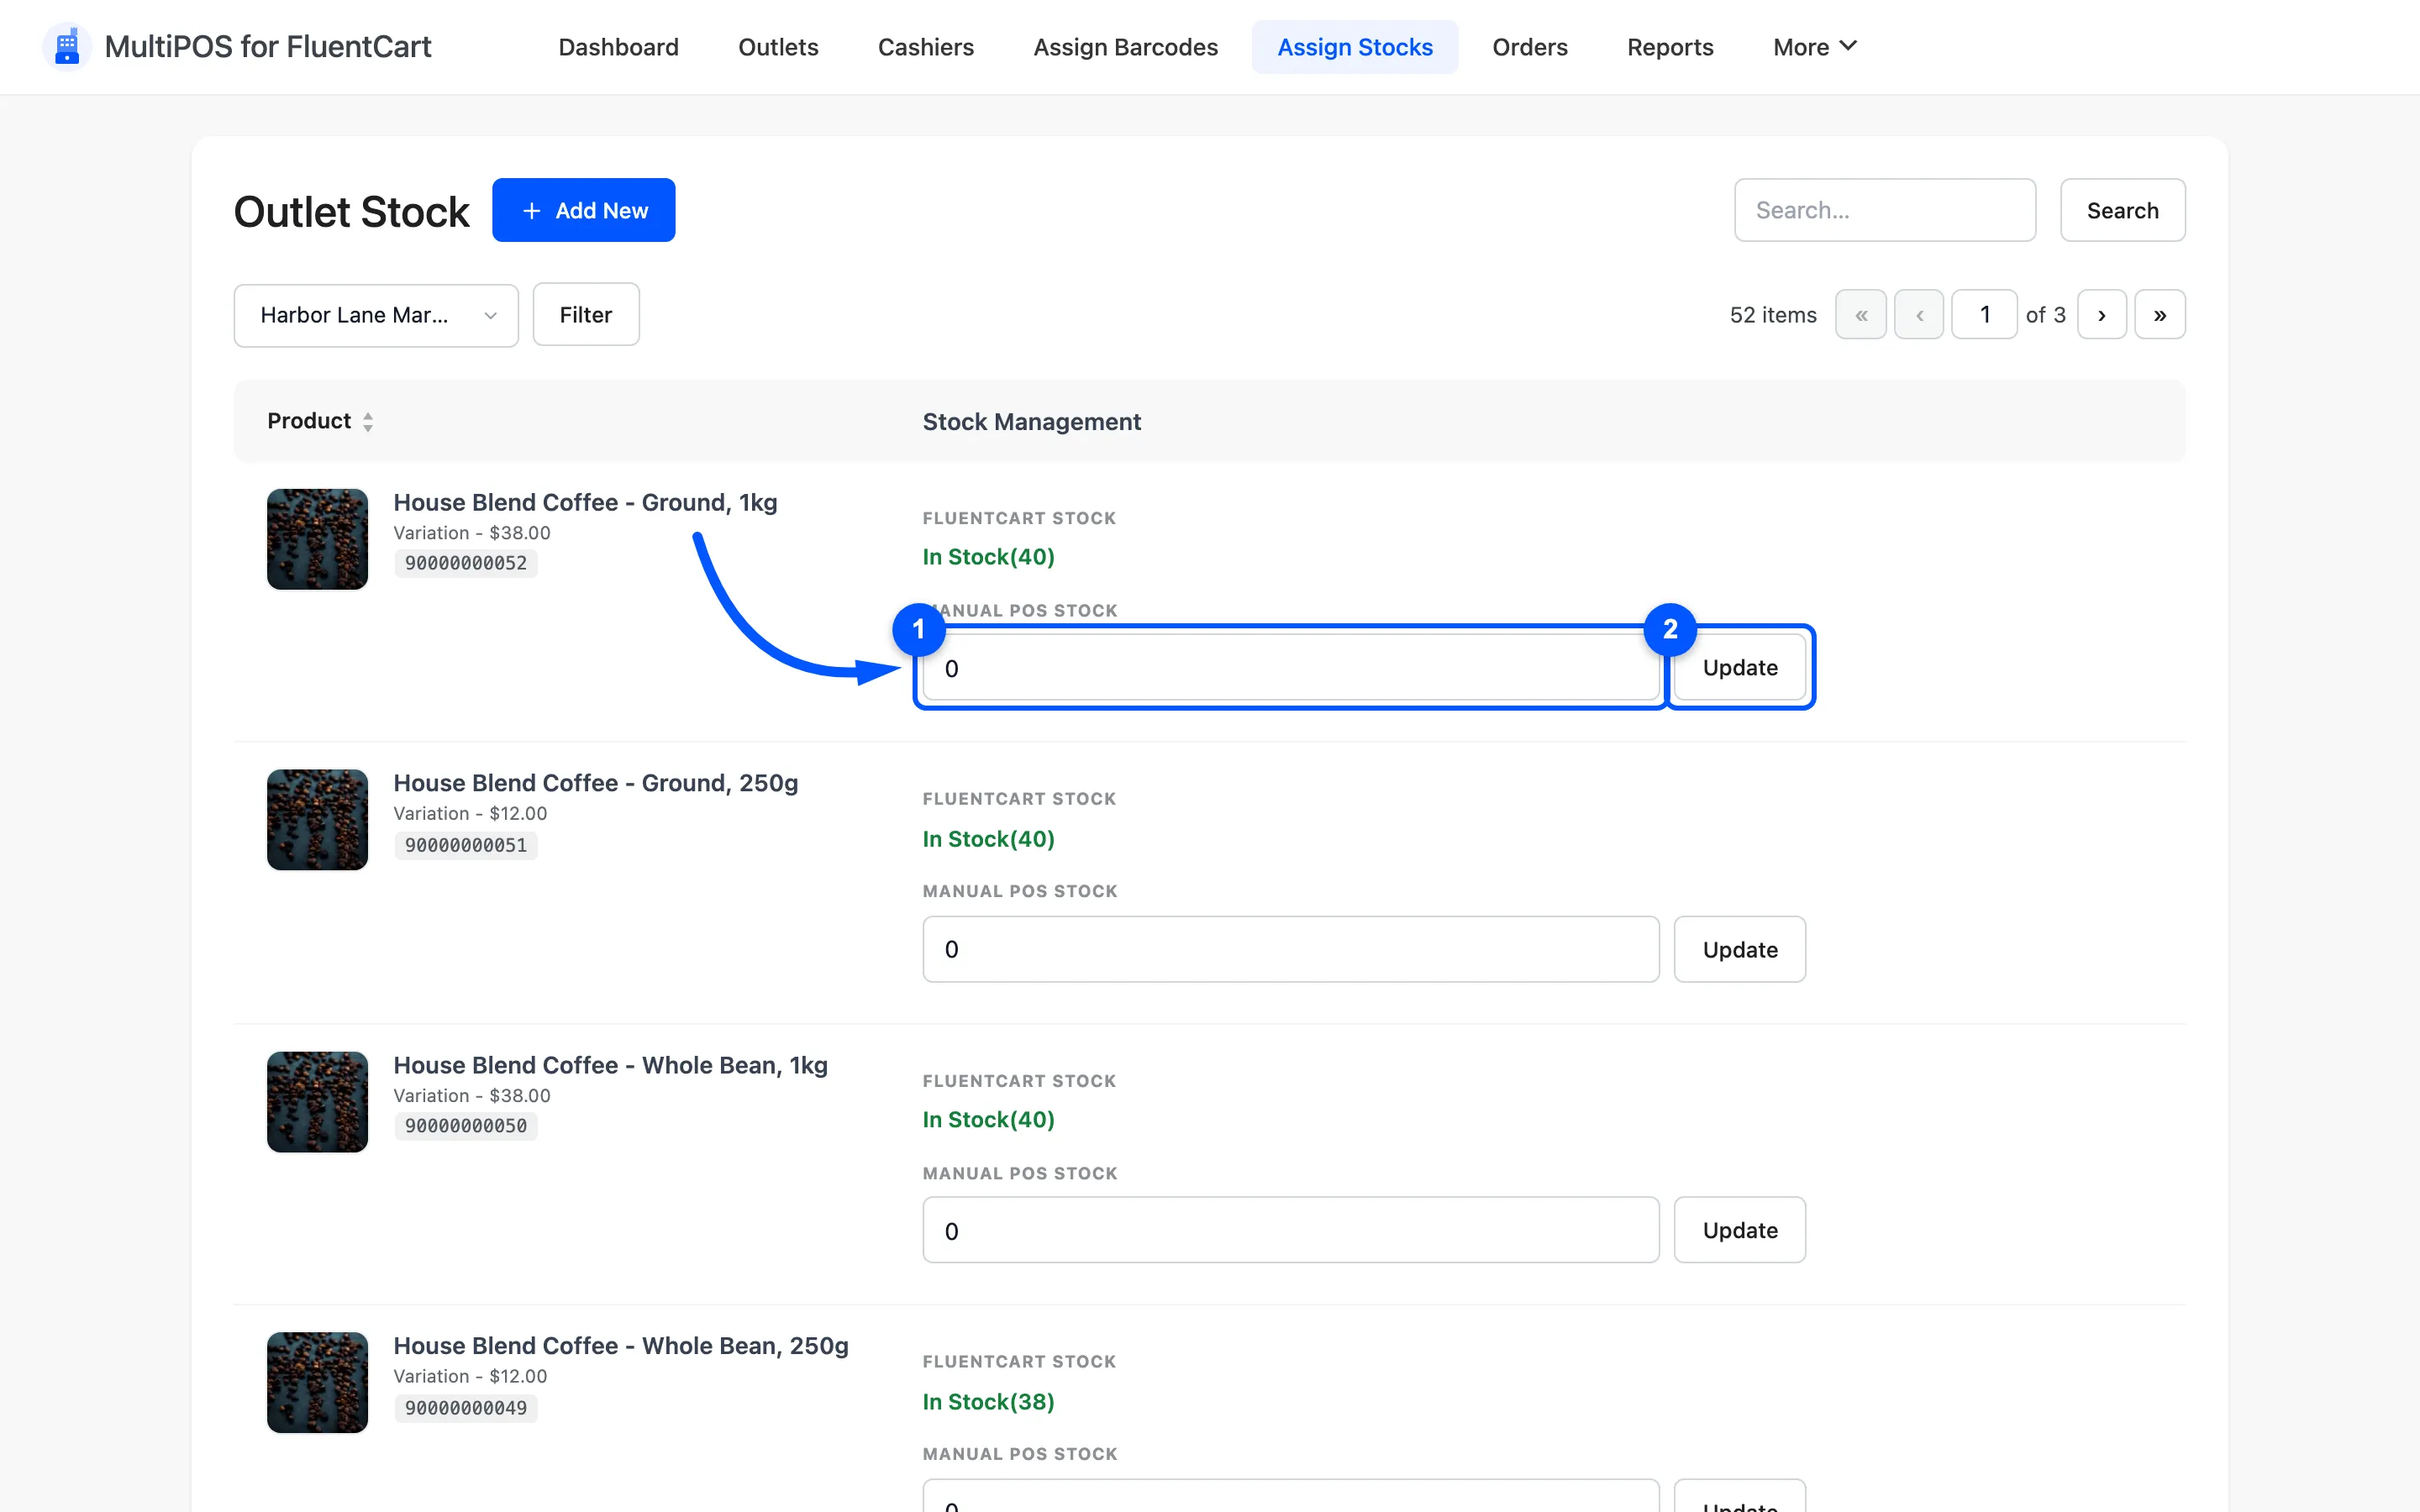2420x1512 pixels.
Task: Click House Blend Coffee - Ground, 250g title
Action: [x=595, y=784]
